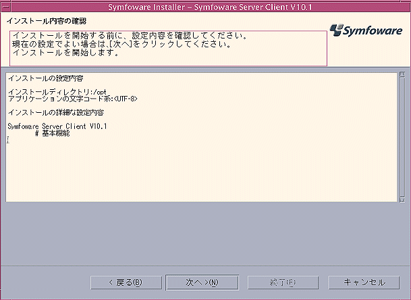
Task: Click the title インストール内容の確認
Action: (47, 21)
